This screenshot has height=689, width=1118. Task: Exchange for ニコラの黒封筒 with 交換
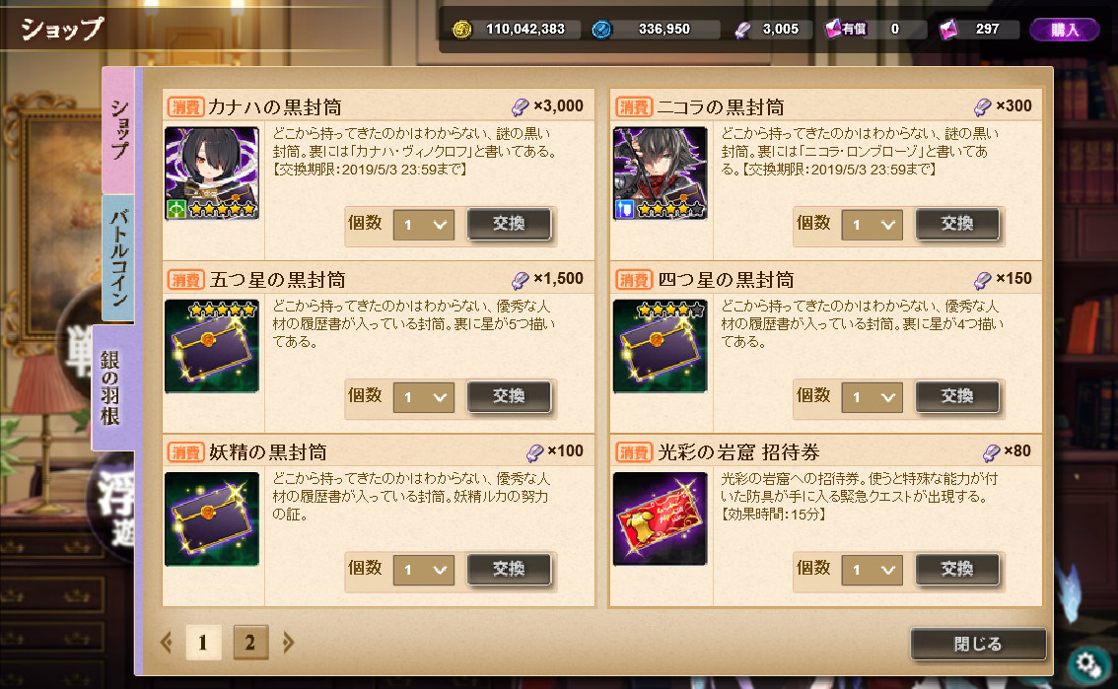tap(957, 224)
